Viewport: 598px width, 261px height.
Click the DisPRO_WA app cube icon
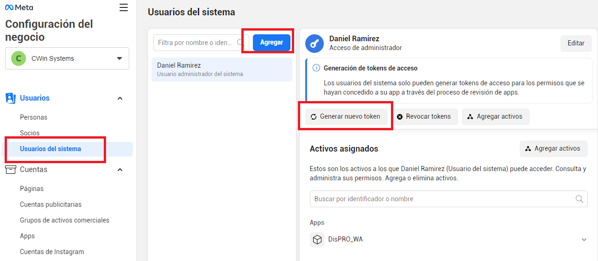pos(317,240)
